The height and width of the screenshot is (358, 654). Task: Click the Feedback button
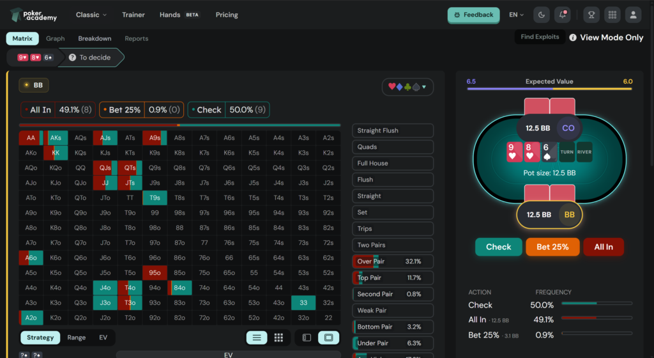(x=473, y=15)
